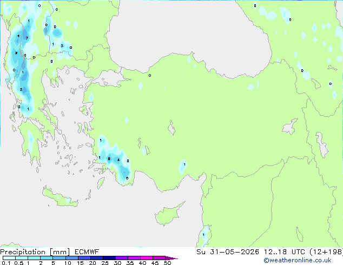
Task: Select the 30–35 mm purple legend swatch
Action: click(121, 258)
